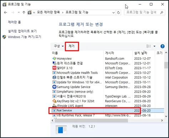The height and width of the screenshot is (138, 169).
Task: Click the program thumbnail in details pane
Action: 61,130
